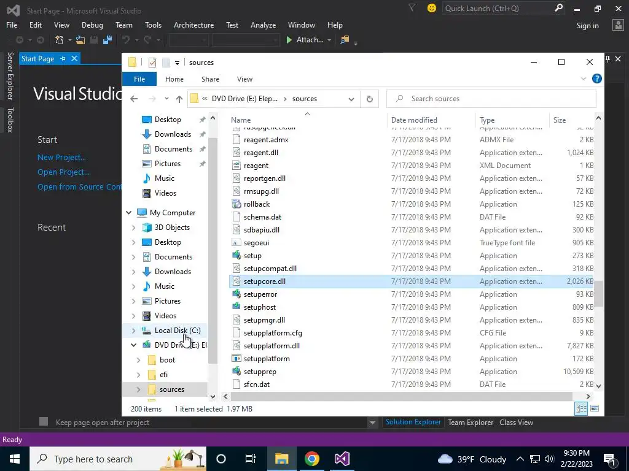The height and width of the screenshot is (471, 629).
Task: Click the Open Project... link
Action: coord(63,172)
